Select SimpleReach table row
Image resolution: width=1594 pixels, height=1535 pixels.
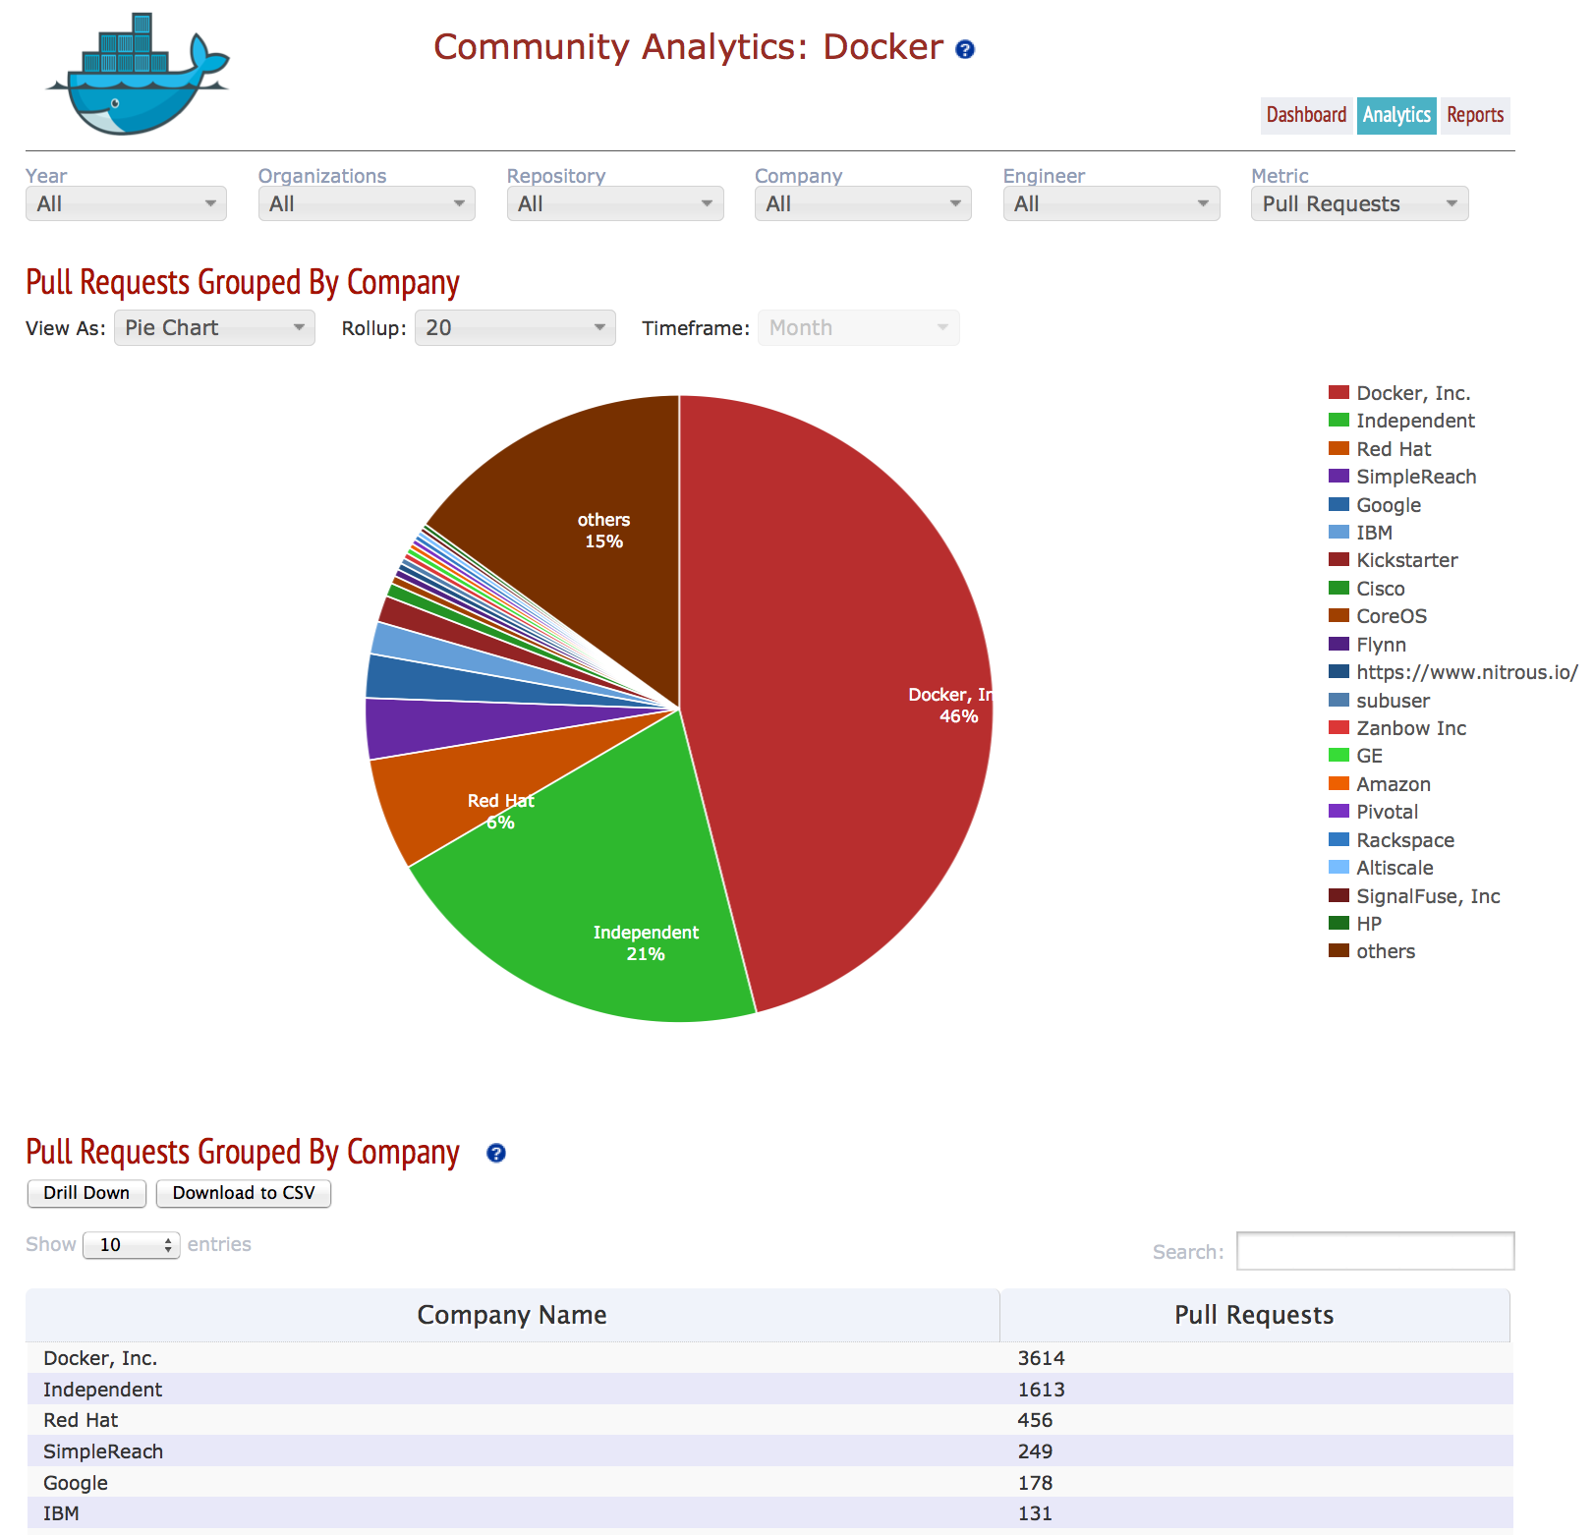point(769,1451)
